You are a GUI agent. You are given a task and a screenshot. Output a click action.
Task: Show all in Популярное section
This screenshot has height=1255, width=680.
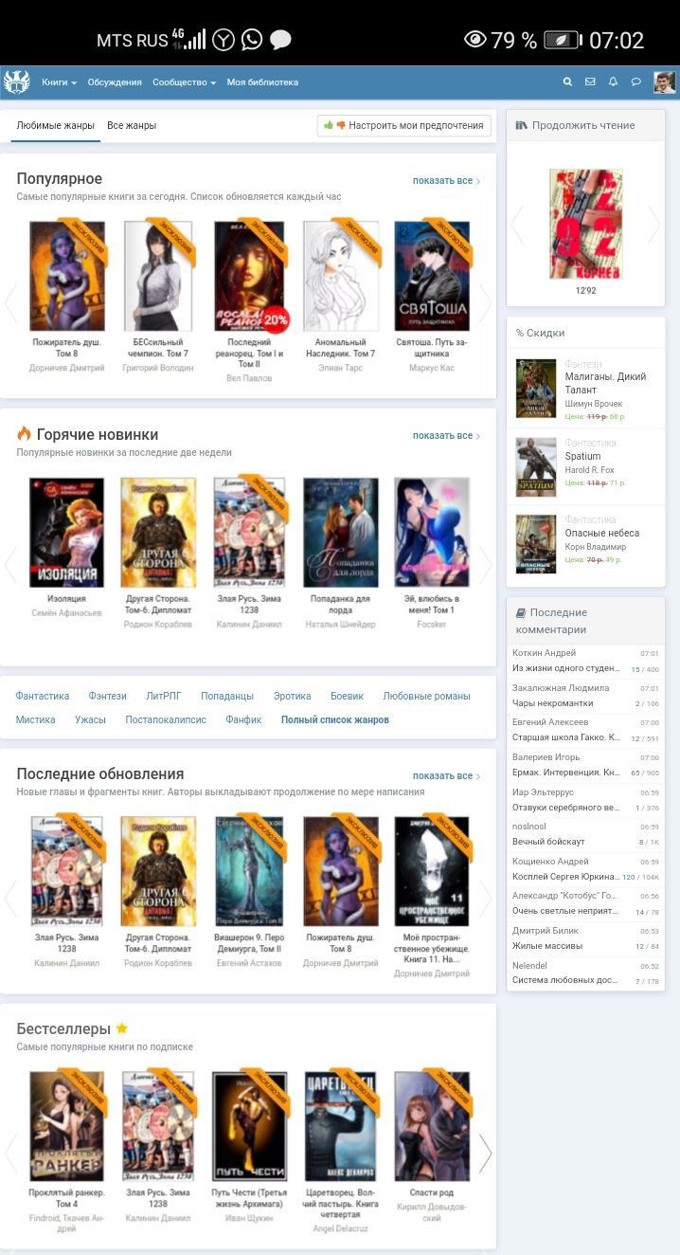[446, 180]
